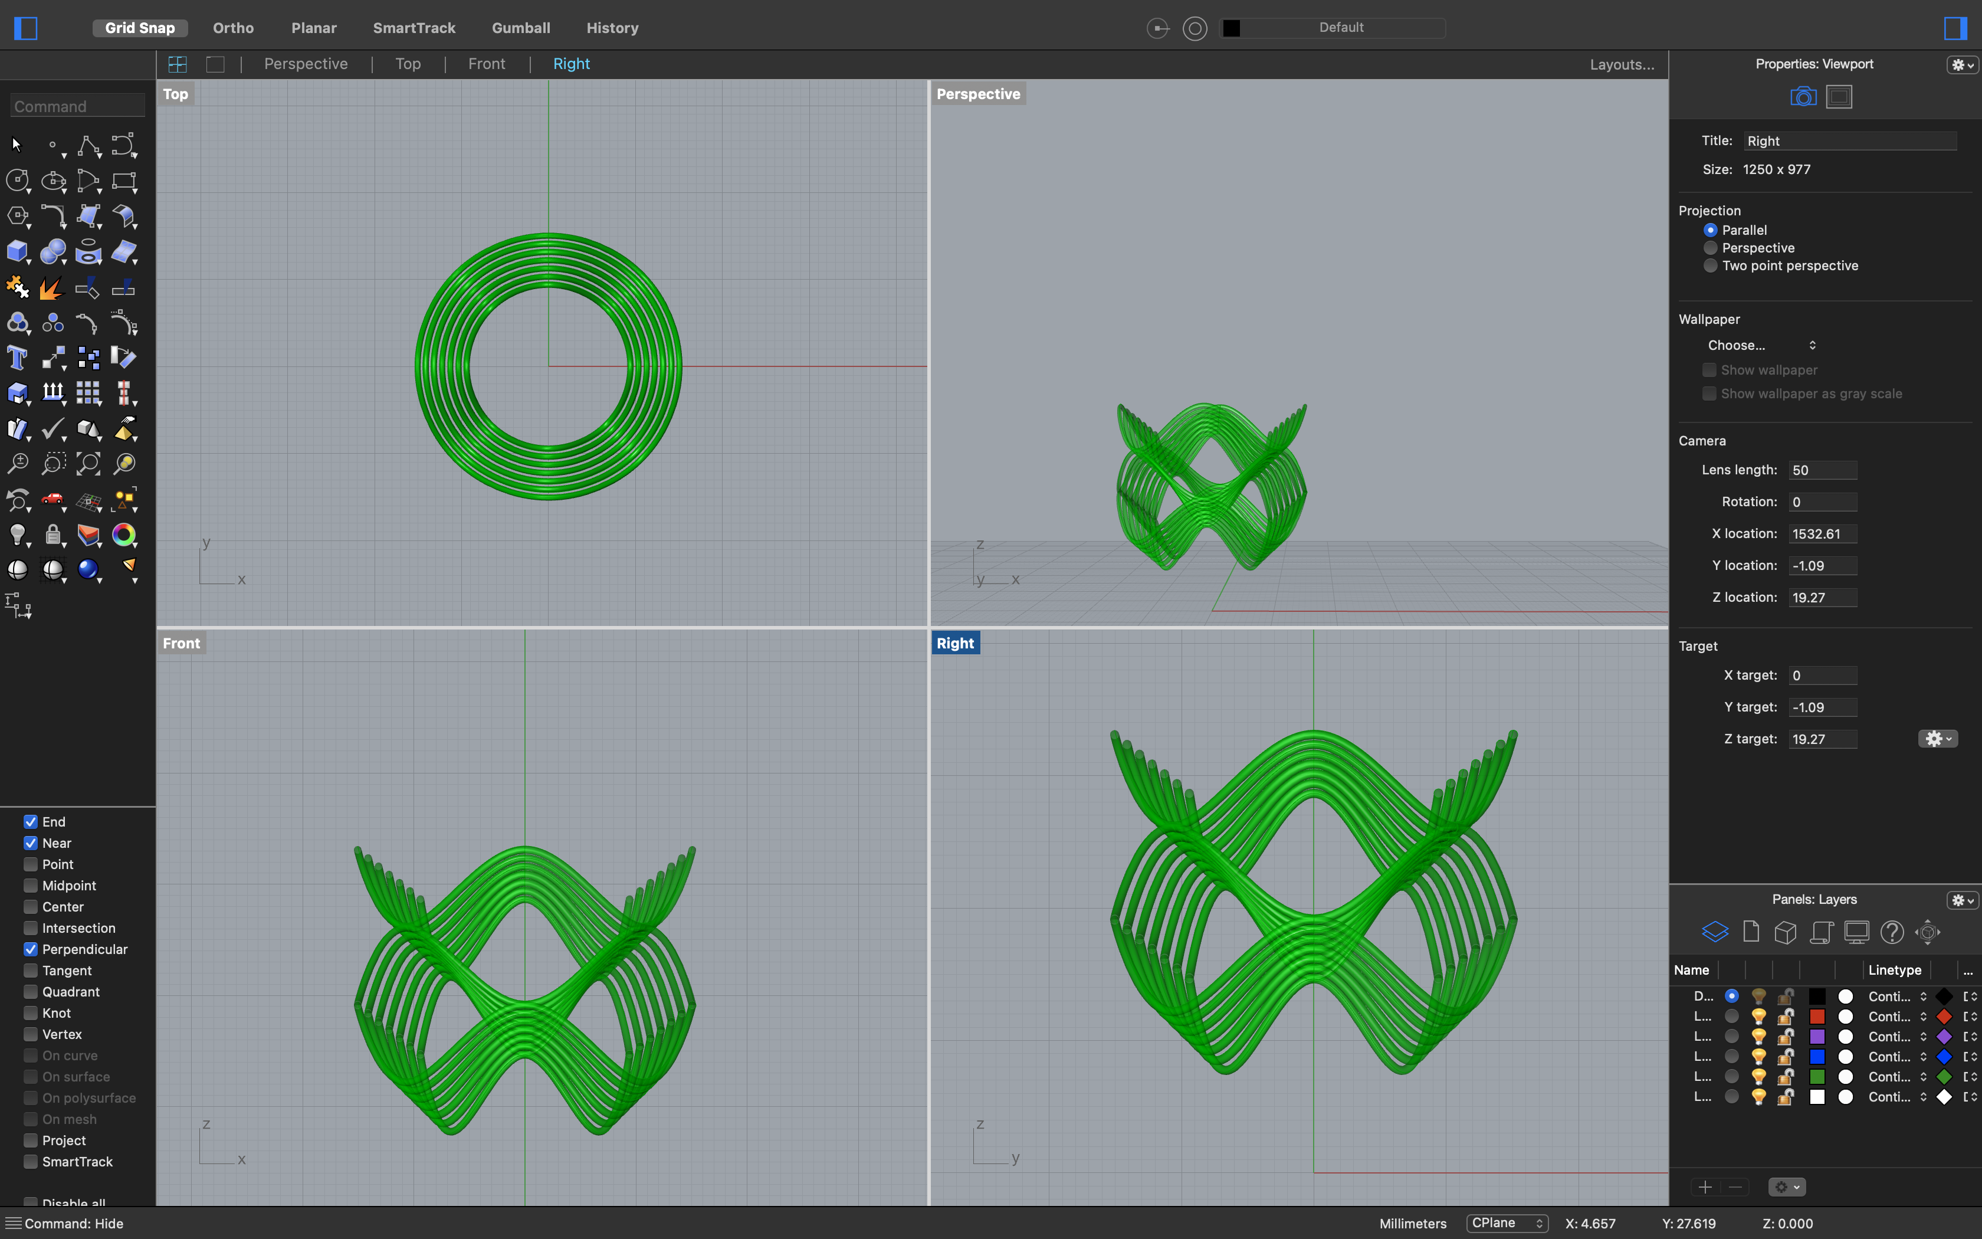Select the Perspective projection radio button
Image resolution: width=1982 pixels, height=1239 pixels.
pos(1710,247)
